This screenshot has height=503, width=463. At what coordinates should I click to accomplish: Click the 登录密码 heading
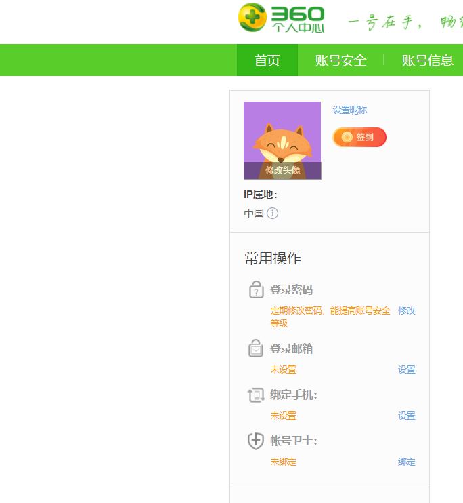pos(291,289)
